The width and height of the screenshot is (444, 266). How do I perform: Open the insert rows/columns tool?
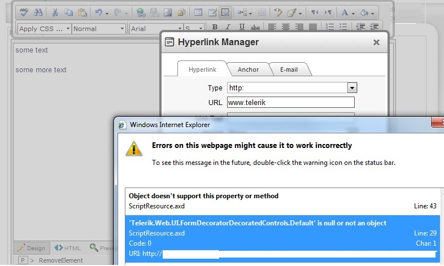click(x=242, y=12)
